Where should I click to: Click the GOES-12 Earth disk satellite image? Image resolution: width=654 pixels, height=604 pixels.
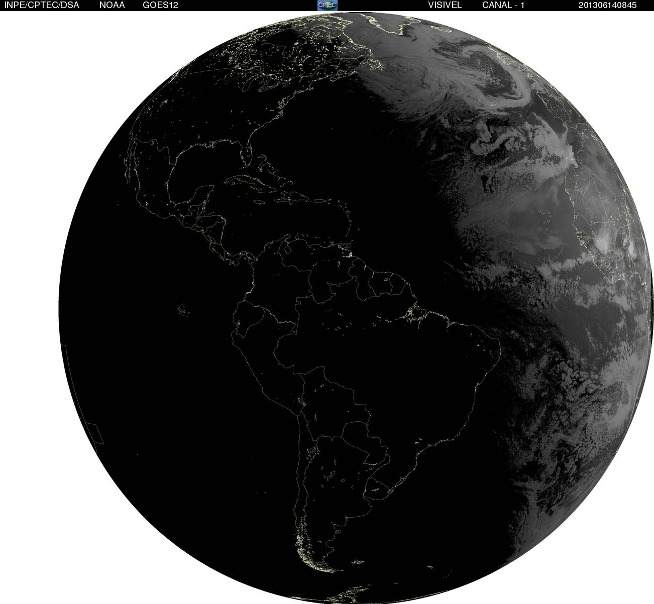[x=356, y=307]
